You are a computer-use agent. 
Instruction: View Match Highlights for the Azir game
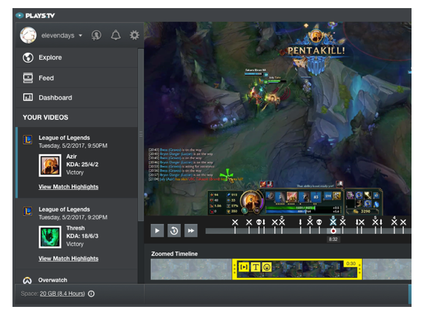68,187
